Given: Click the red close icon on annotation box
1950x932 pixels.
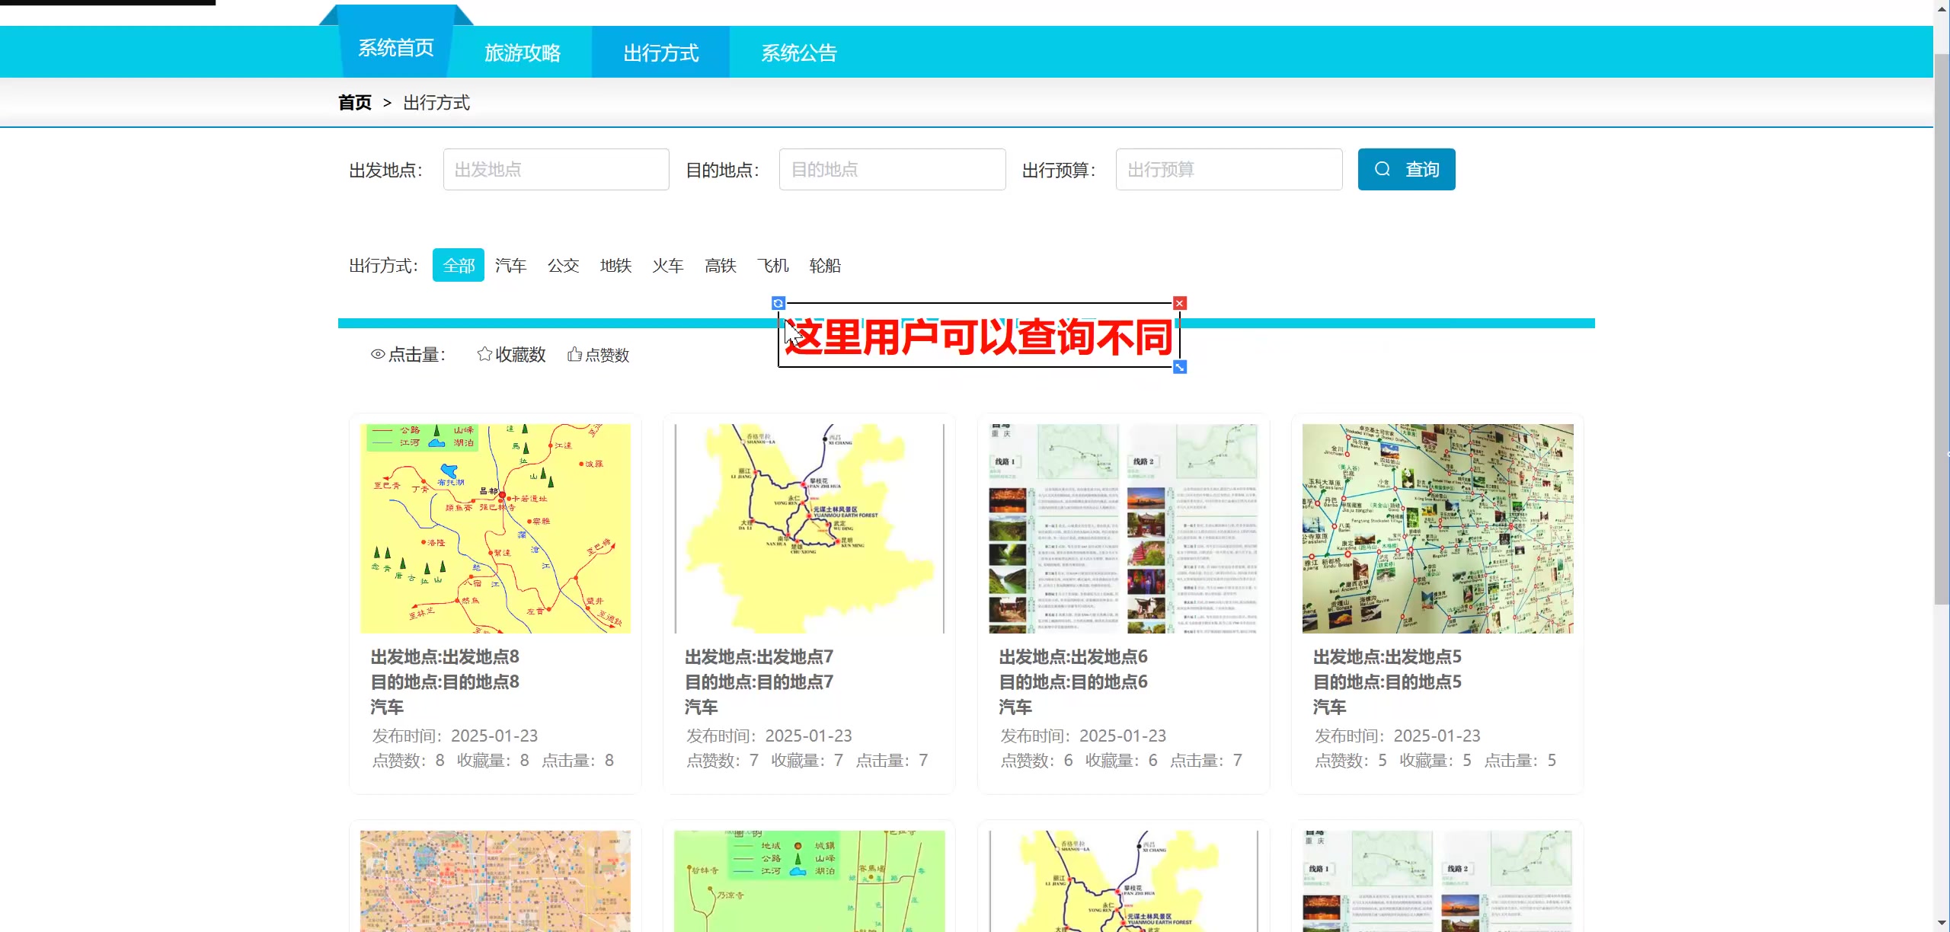Looking at the screenshot, I should point(1180,303).
